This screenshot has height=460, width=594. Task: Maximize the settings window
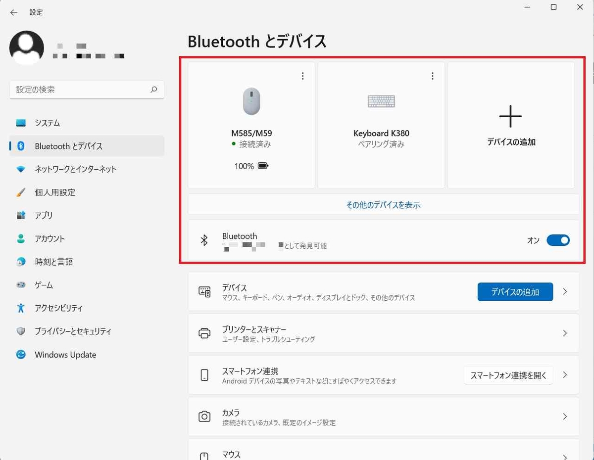tap(554, 7)
